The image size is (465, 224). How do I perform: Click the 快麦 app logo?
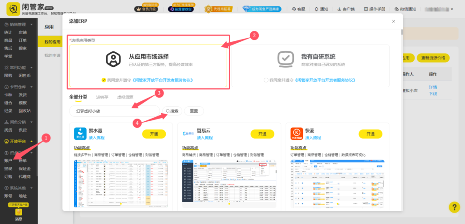[x=297, y=134]
